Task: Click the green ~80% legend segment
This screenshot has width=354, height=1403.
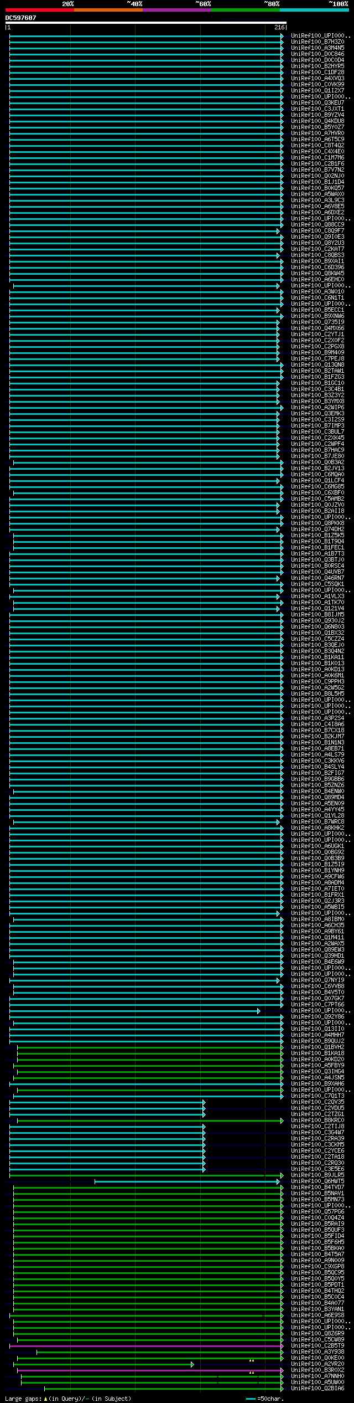Action: point(245,10)
